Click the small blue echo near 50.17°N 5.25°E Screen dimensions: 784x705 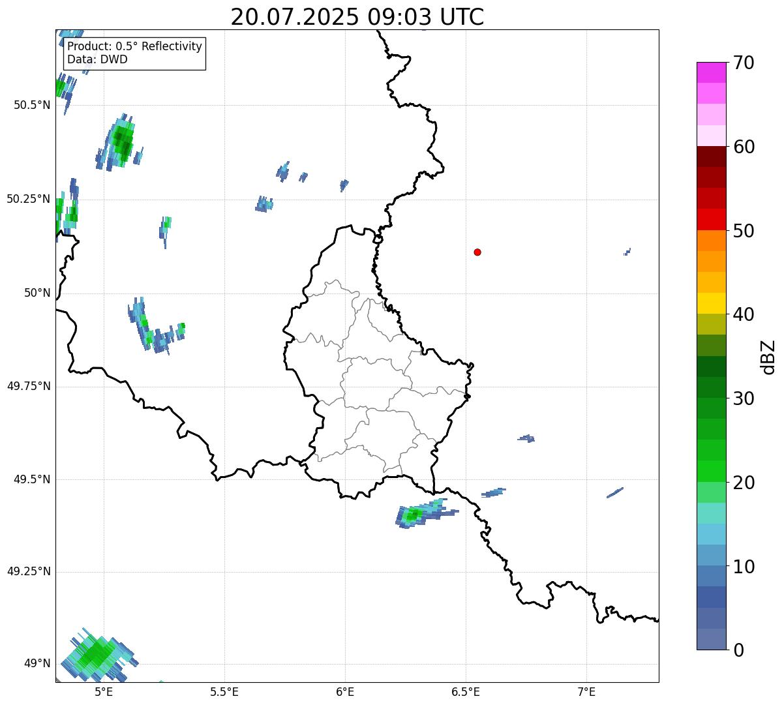165,232
